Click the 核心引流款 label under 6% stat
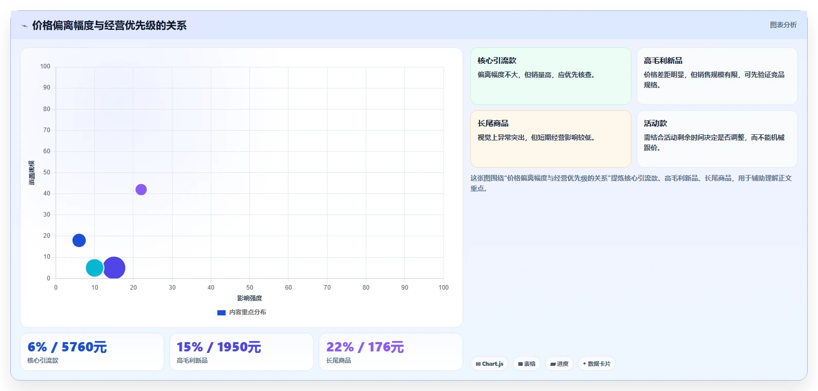 click(43, 361)
